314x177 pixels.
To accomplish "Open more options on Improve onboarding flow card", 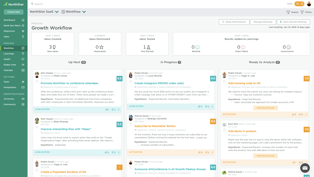I will 119,153.
